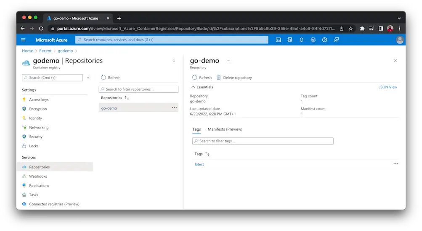This screenshot has height=231, width=422.
Task: Go back with browser back arrow
Action: coord(23,29)
